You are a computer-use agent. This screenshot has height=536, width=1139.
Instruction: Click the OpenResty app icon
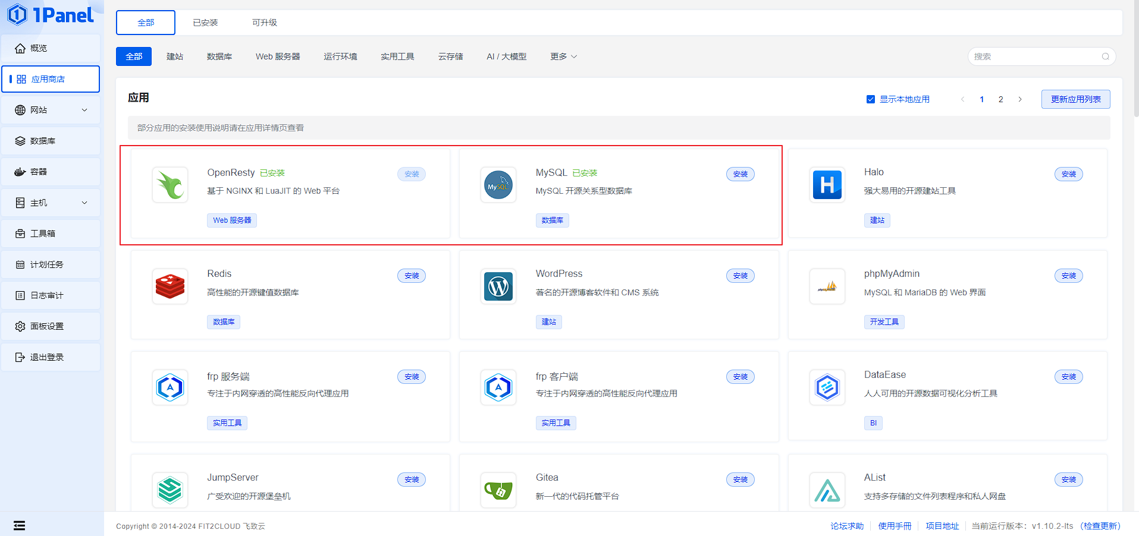click(x=170, y=185)
